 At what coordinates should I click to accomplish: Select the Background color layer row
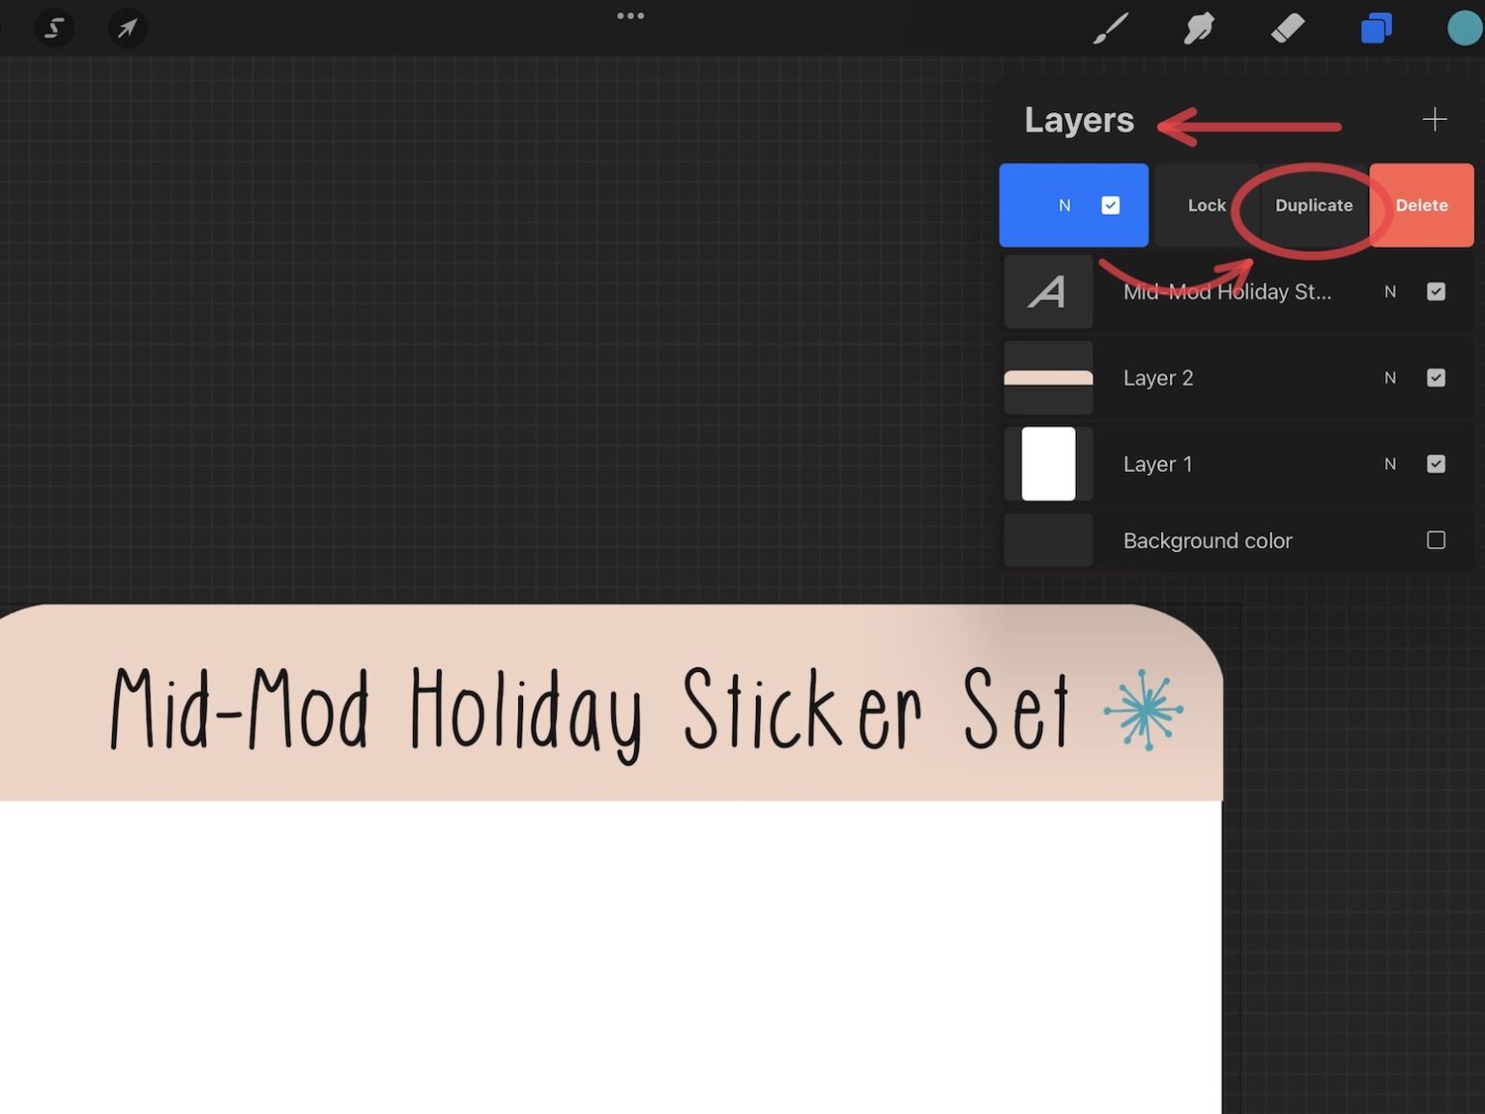tap(1208, 541)
